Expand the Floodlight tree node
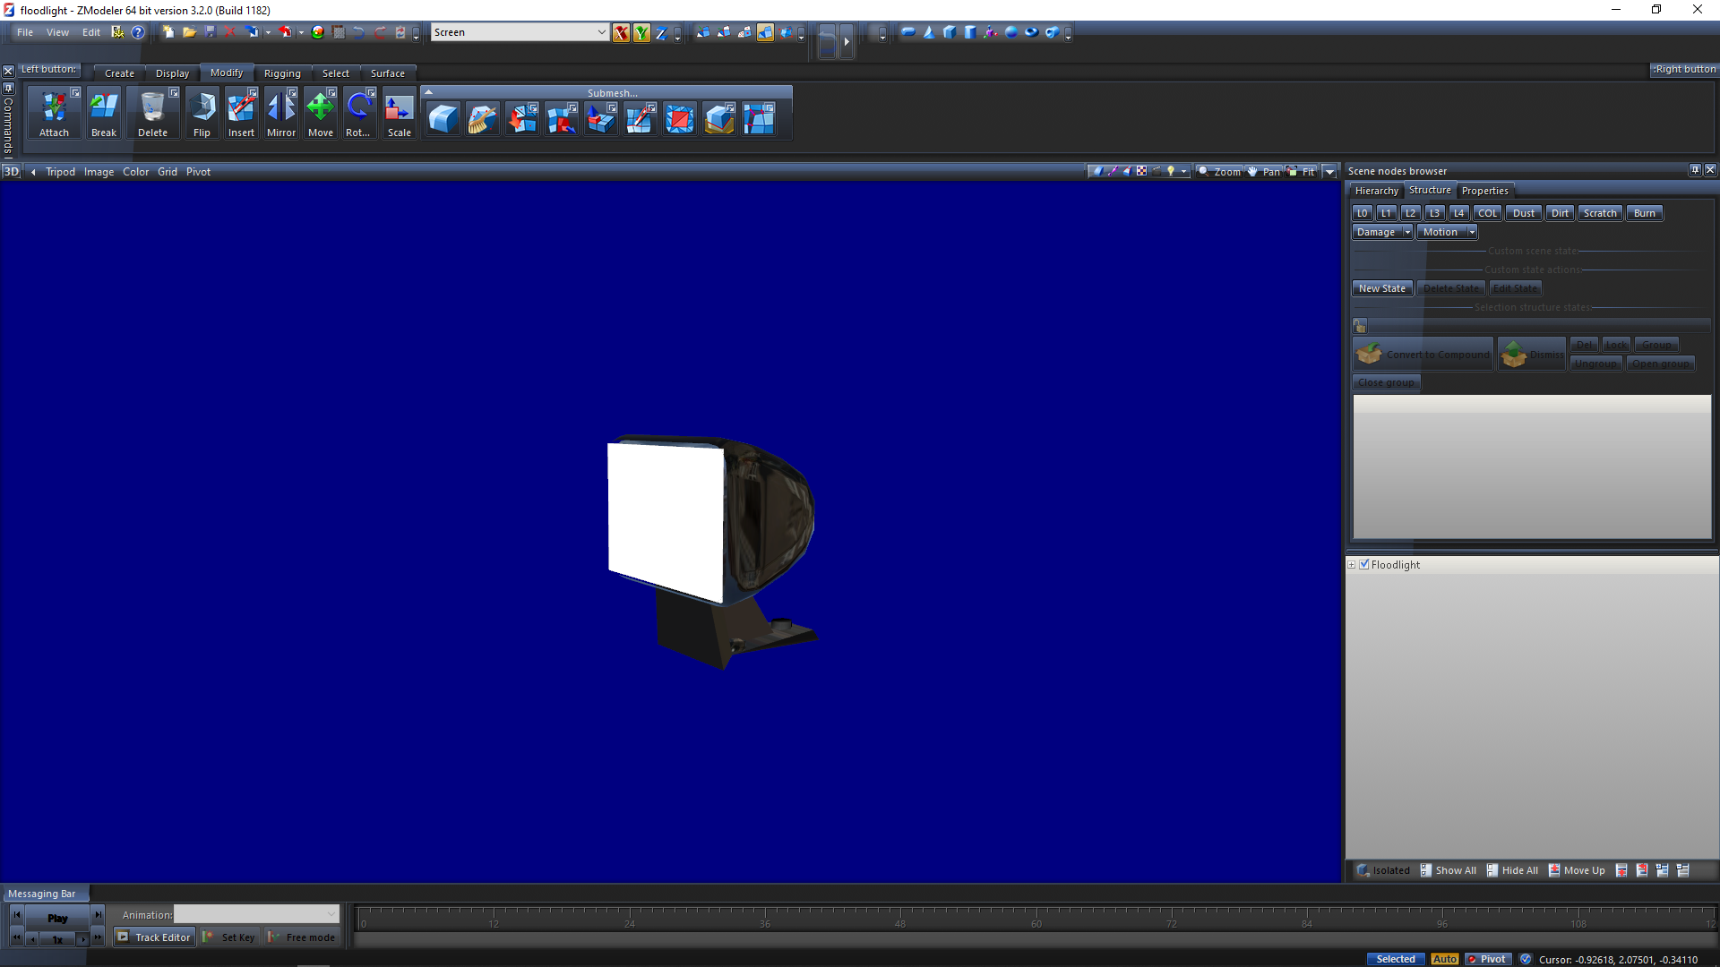Screen dimensions: 1720x967 click(1352, 565)
